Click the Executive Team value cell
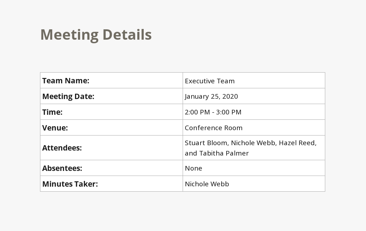The image size is (366, 231). pos(254,80)
